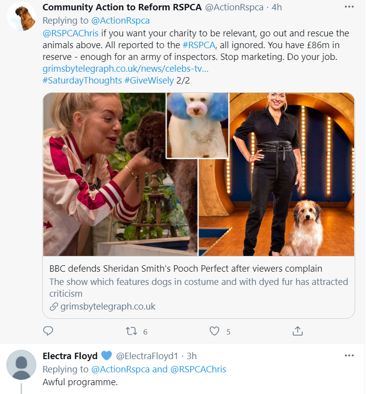
Task: Open the BBC defends Sheridan Smith article headline
Action: [186, 269]
